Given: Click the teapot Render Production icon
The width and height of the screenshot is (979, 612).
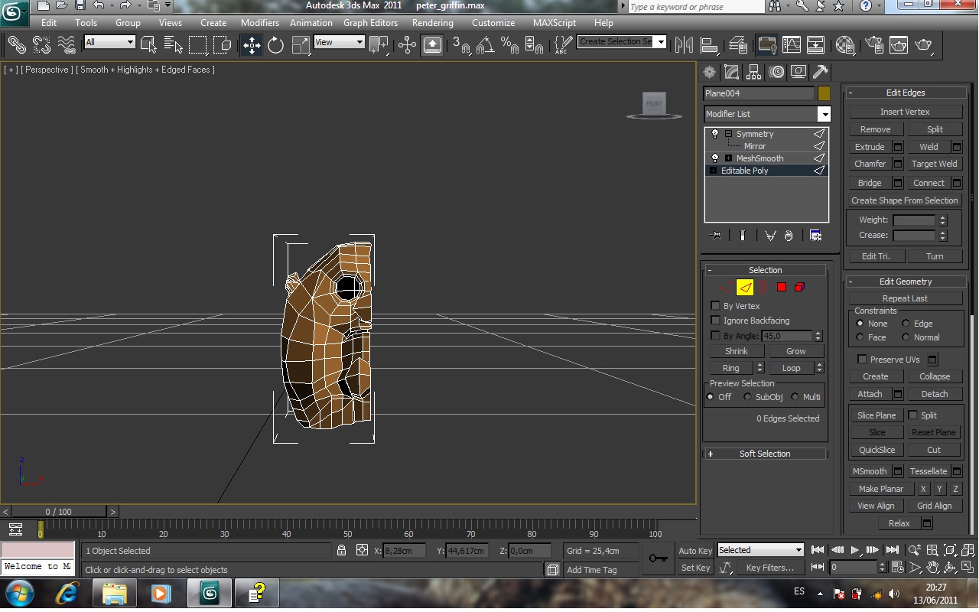Looking at the screenshot, I should click(923, 44).
